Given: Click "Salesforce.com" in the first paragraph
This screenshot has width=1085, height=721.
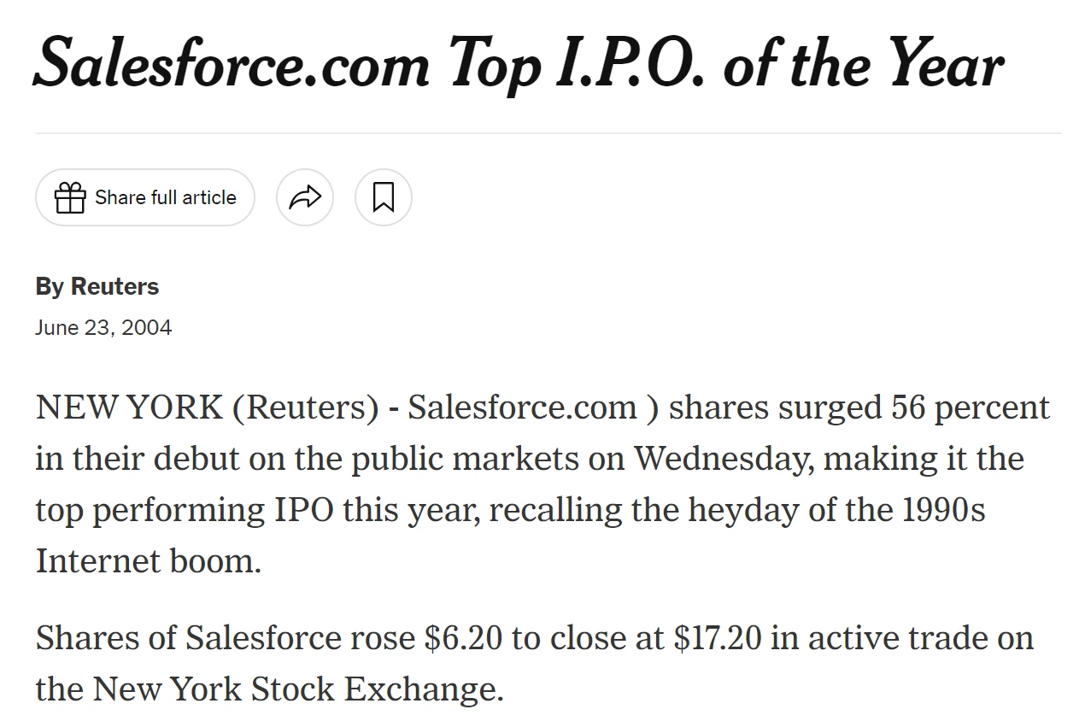Looking at the screenshot, I should pos(522,407).
